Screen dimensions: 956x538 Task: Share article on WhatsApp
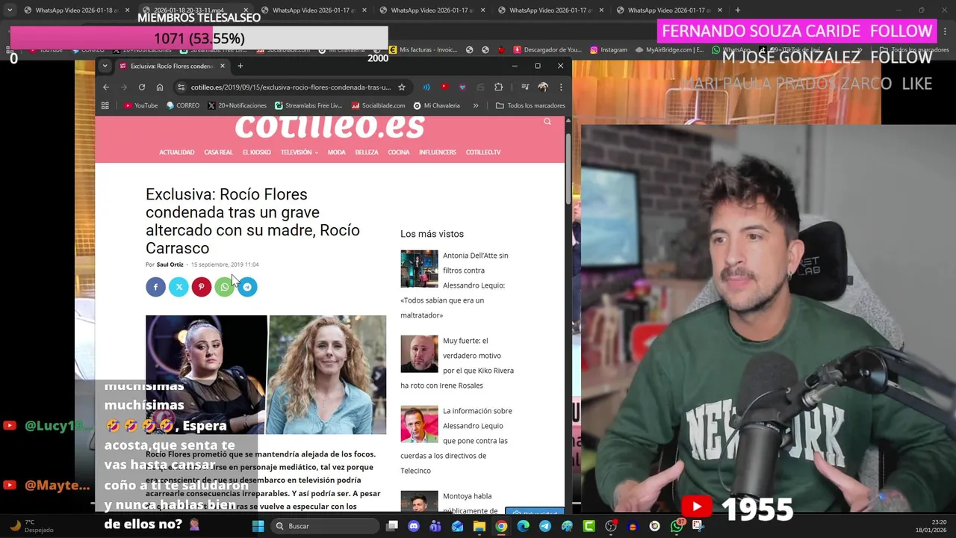224,287
